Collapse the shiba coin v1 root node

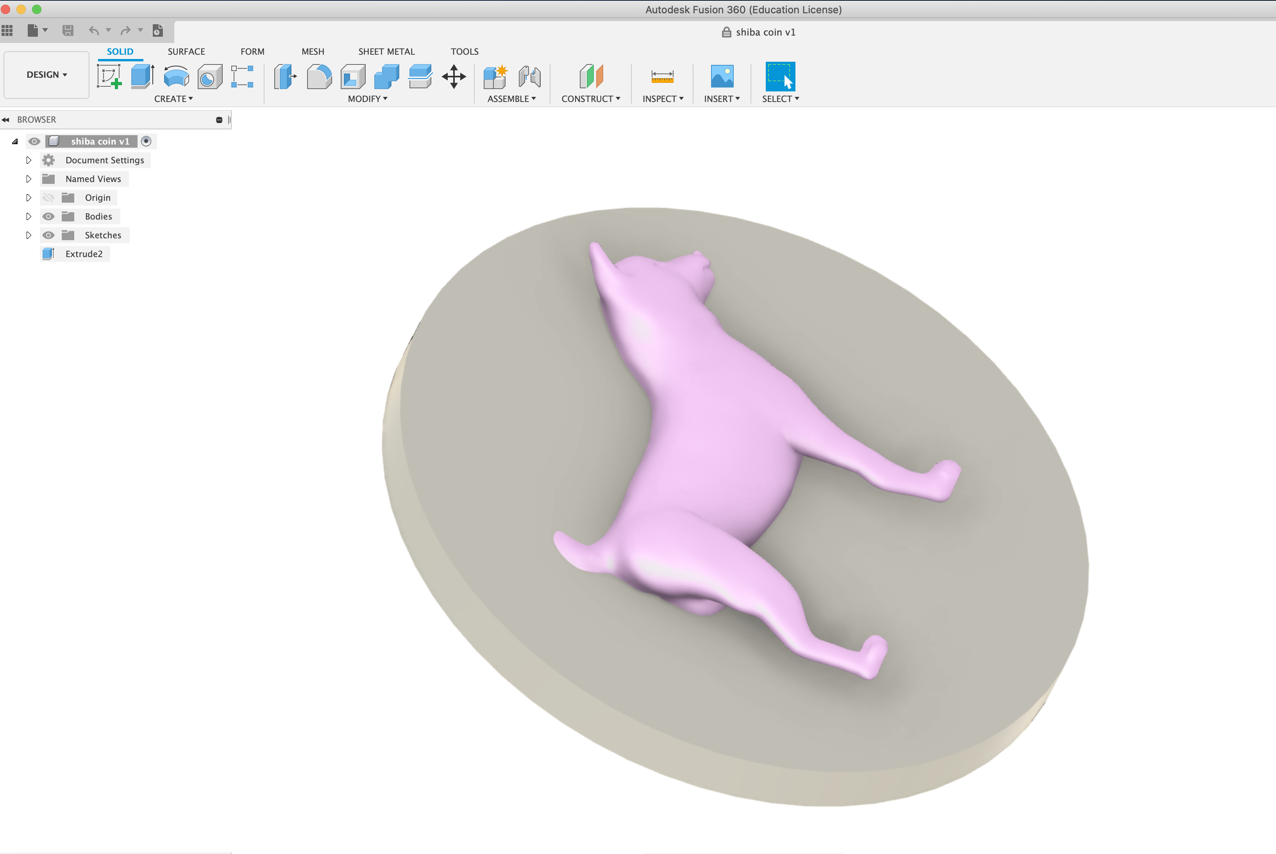coord(15,141)
